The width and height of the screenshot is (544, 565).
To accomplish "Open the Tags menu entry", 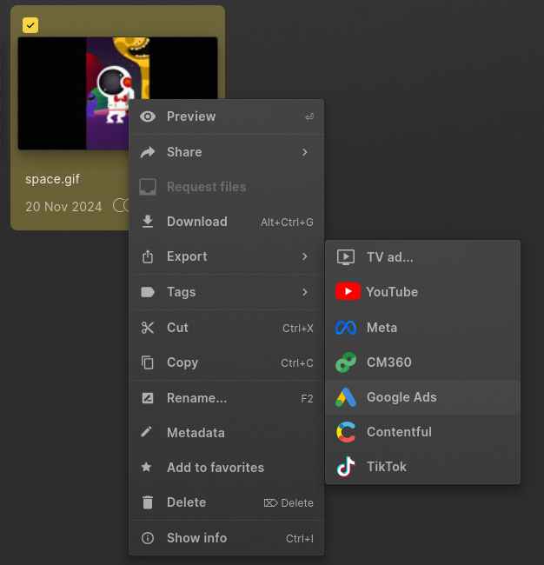I will tap(226, 292).
